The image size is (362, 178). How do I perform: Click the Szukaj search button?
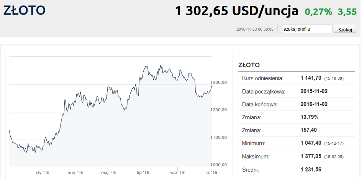(x=345, y=30)
